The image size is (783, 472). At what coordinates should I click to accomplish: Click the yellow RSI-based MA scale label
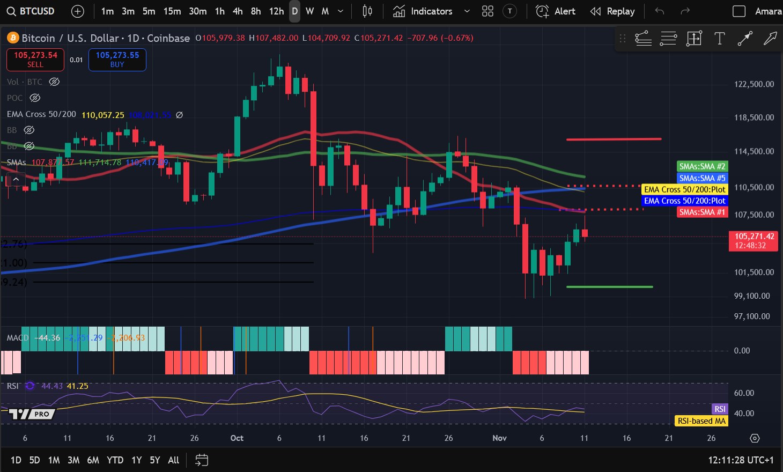click(701, 421)
